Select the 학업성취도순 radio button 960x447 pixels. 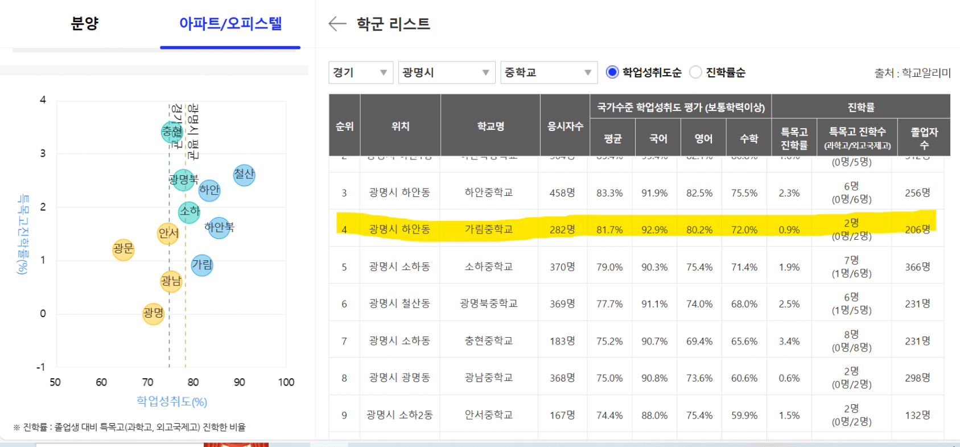pyautogui.click(x=612, y=72)
